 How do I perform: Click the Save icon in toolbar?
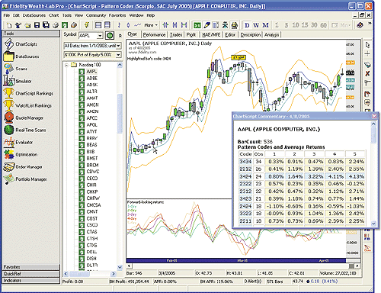click(37, 25)
